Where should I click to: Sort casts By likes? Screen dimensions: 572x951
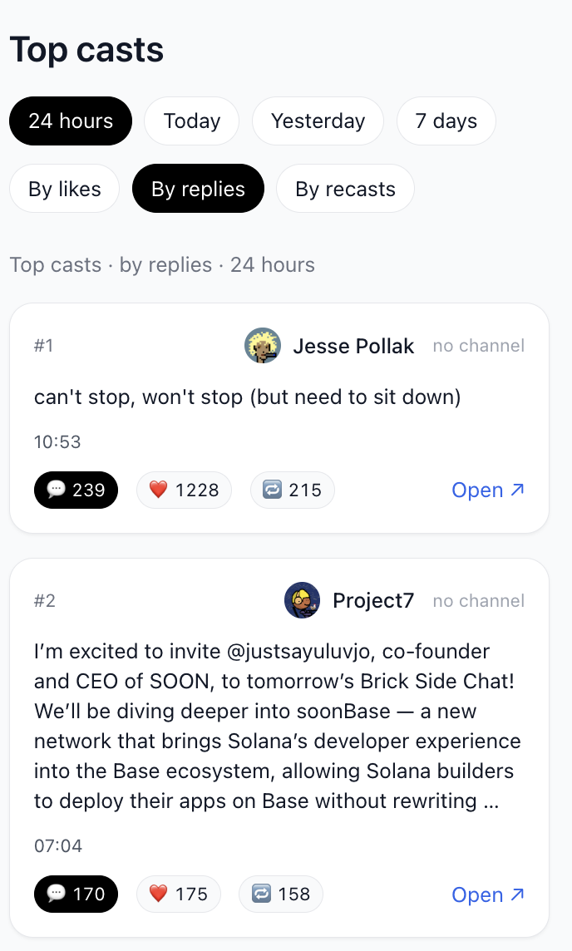(x=64, y=190)
